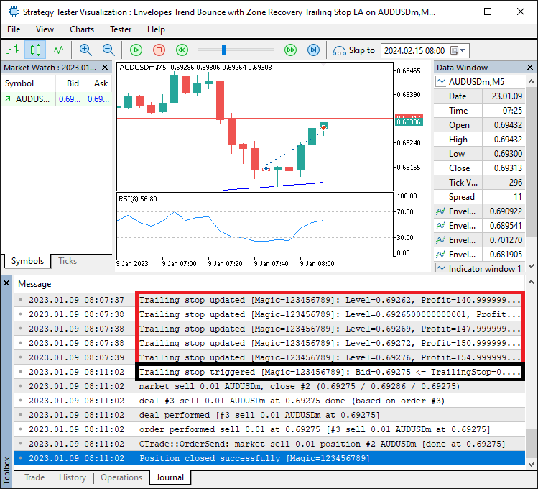
Task: Open the History tab in Toolbox
Action: tap(73, 477)
